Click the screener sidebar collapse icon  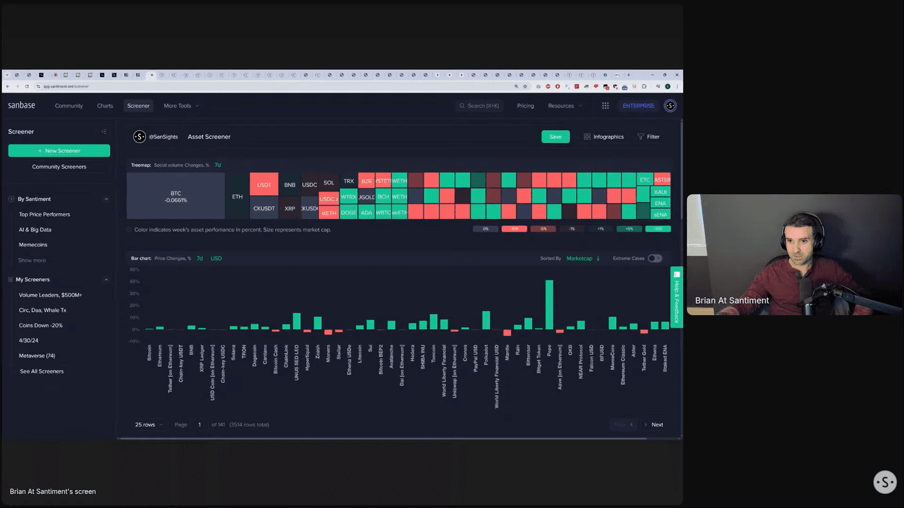pyautogui.click(x=104, y=132)
